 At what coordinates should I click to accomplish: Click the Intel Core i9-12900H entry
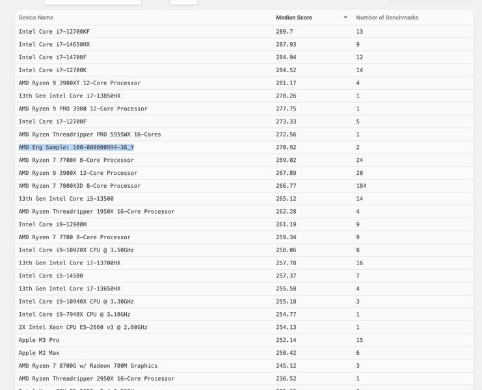pos(53,225)
